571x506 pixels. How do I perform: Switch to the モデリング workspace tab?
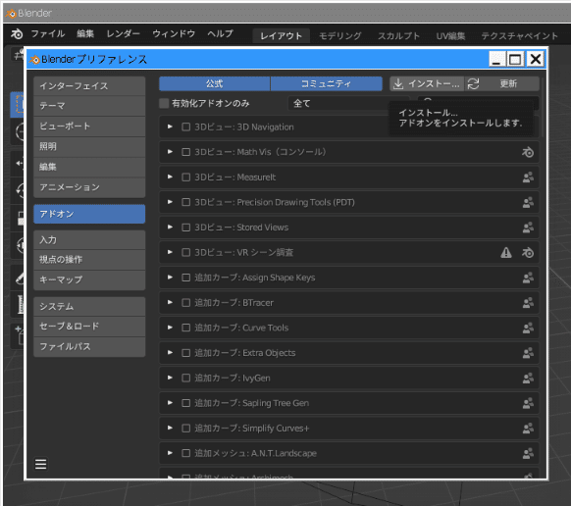pos(340,35)
